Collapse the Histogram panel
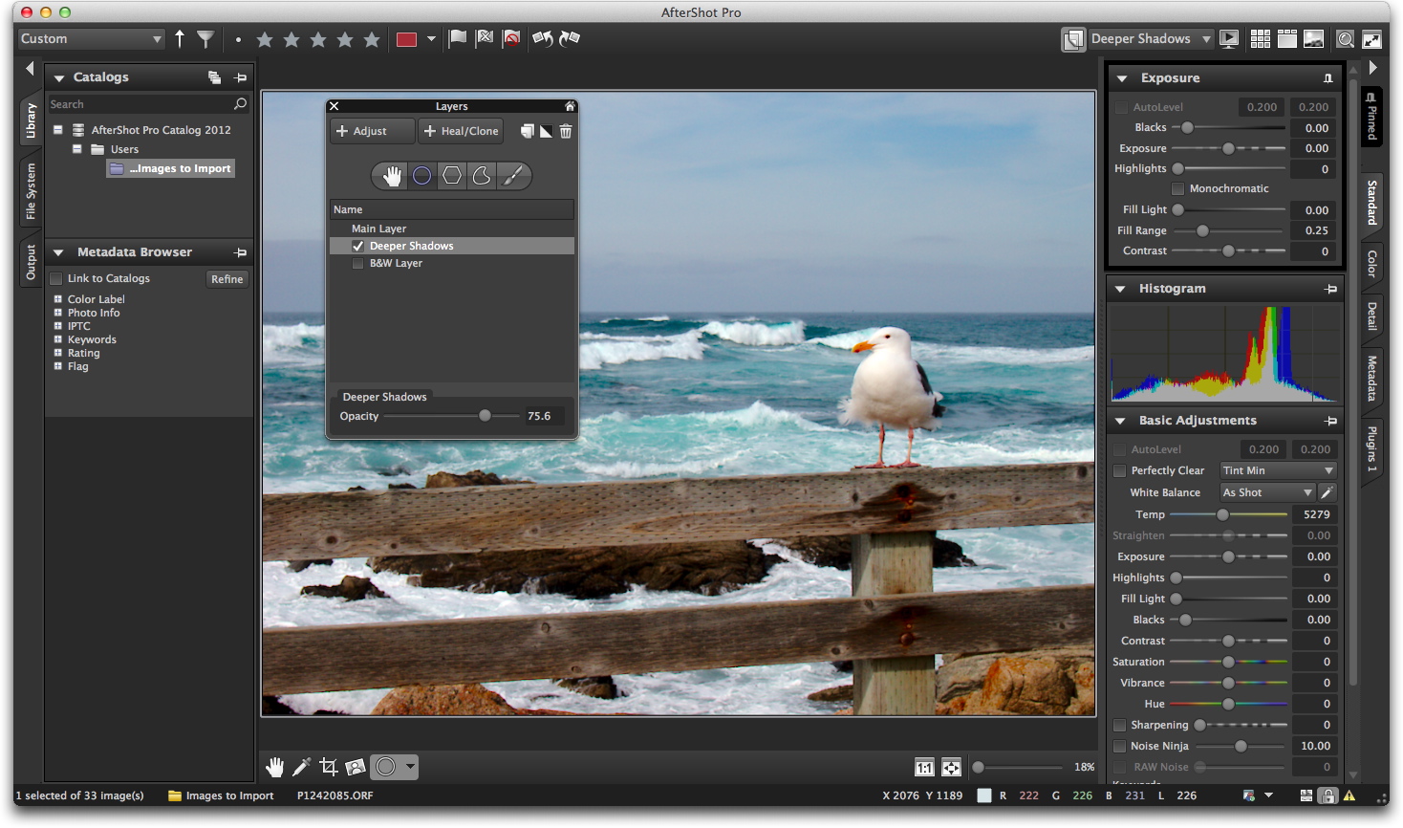 tap(1120, 289)
